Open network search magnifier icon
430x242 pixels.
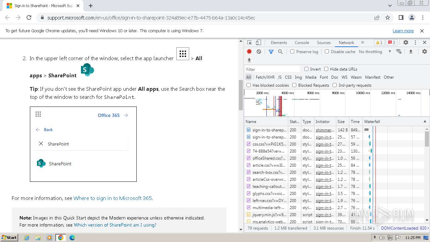(x=280, y=51)
